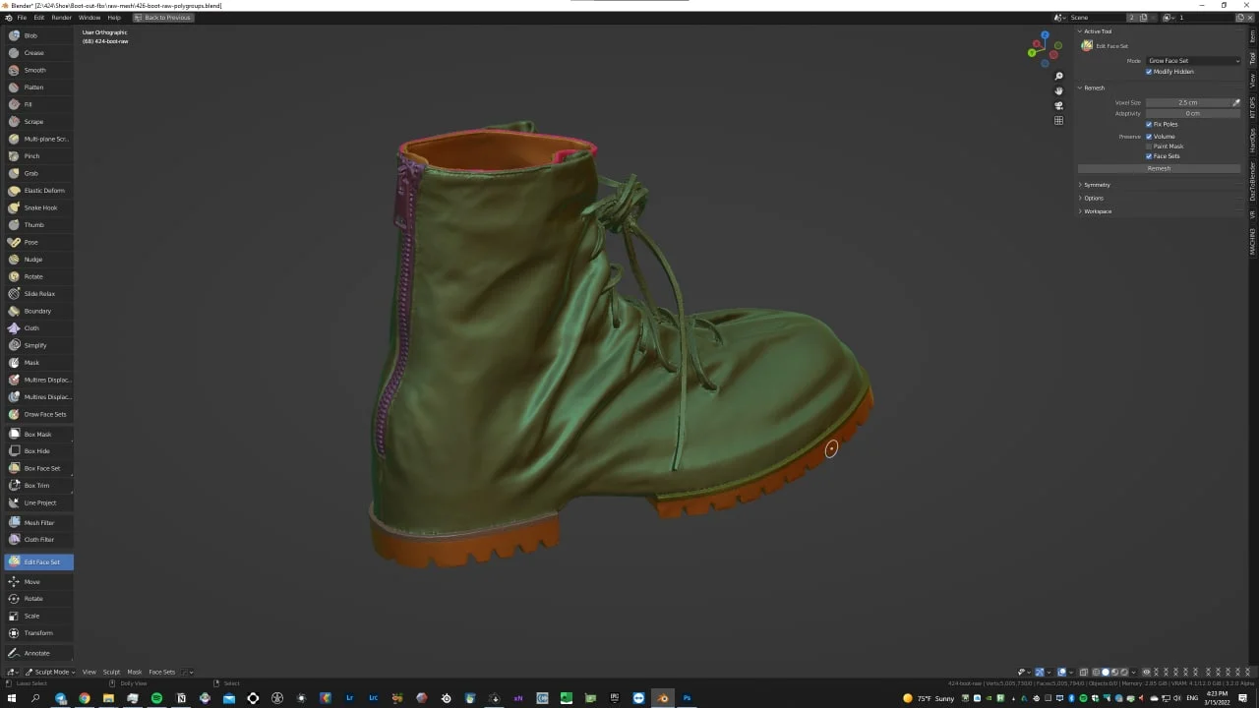Click the Adaptivity value field
1259x708 pixels.
click(1193, 113)
